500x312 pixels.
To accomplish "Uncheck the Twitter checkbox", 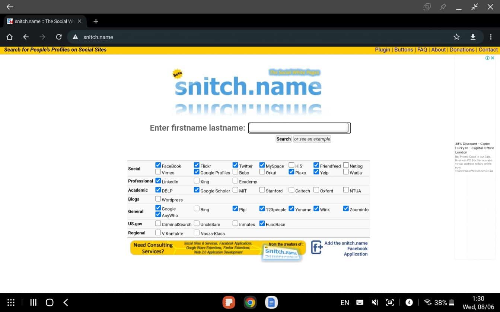I will (235, 165).
